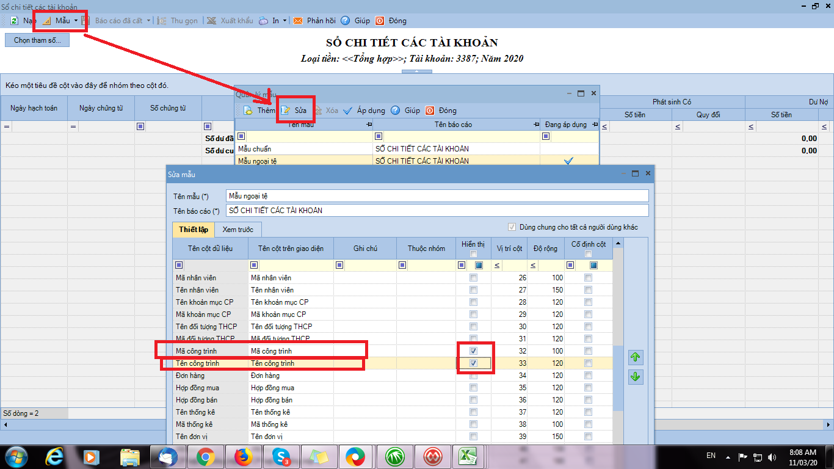The image size is (834, 469).
Task: Click the Giúp help icon in main toolbar
Action: [x=346, y=20]
